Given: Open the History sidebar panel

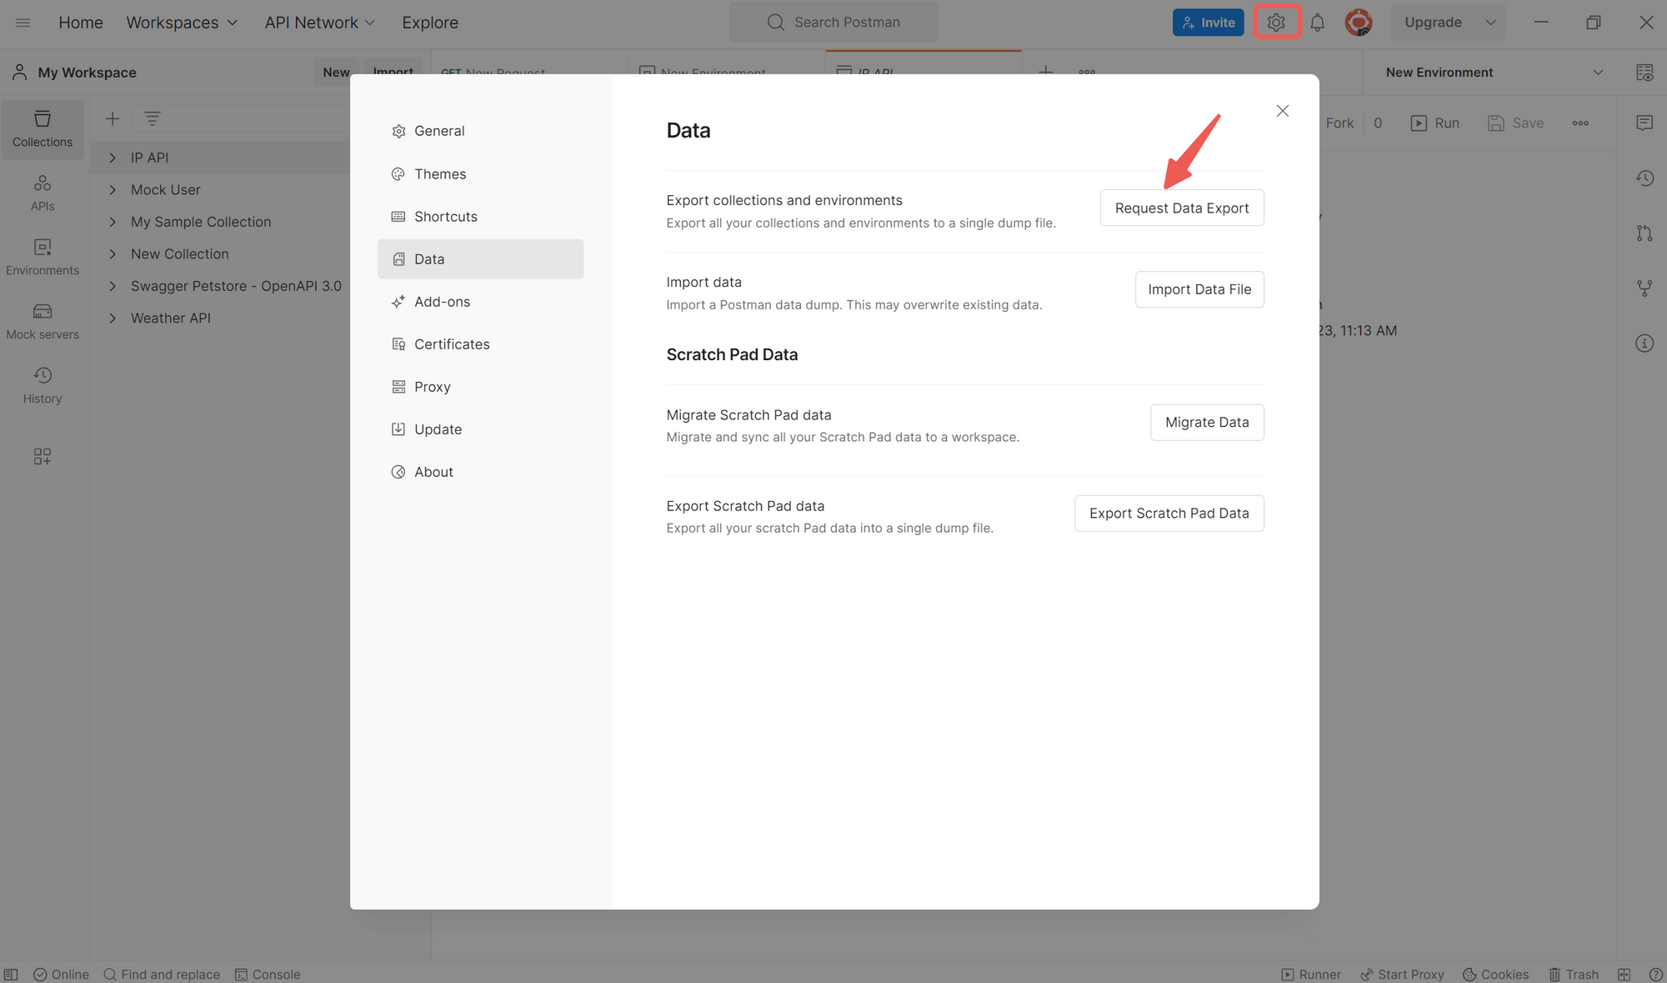Looking at the screenshot, I should (x=43, y=385).
